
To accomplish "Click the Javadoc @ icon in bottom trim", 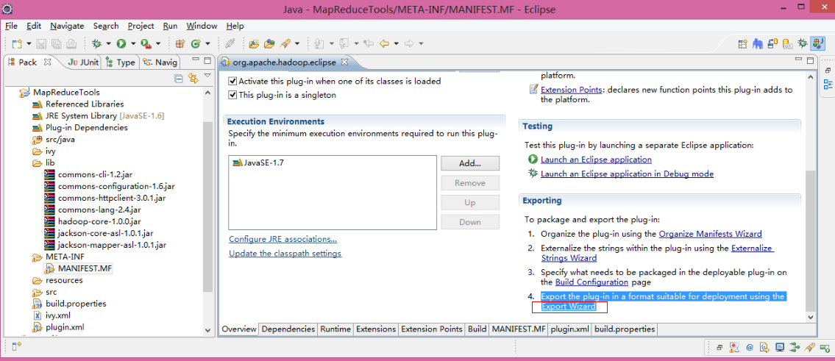I will pyautogui.click(x=749, y=347).
